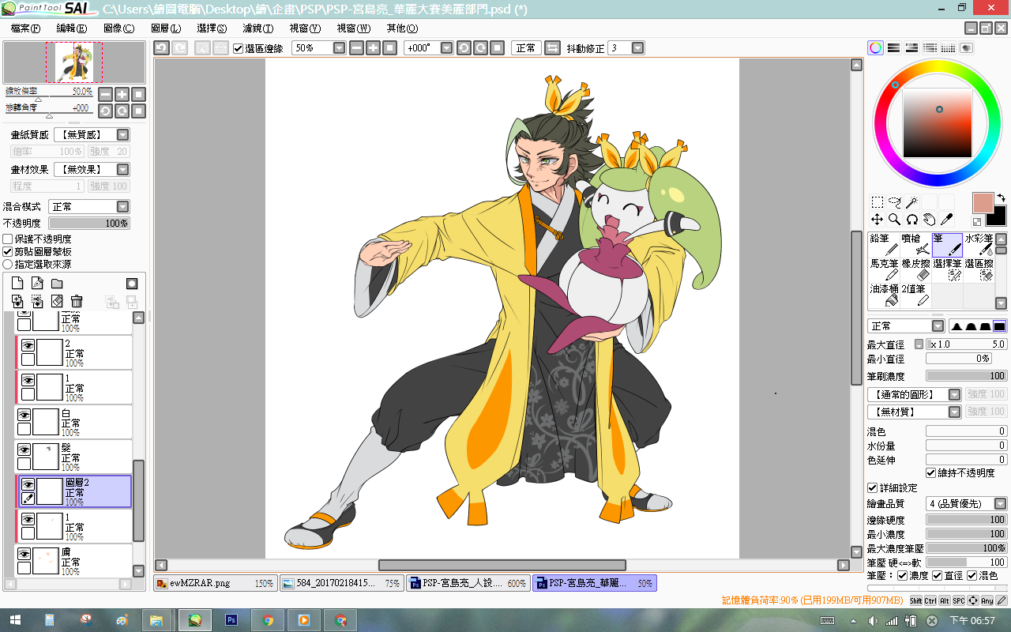1011x632 pixels.
Task: Clear the layer with eraser icon
Action: 57,301
